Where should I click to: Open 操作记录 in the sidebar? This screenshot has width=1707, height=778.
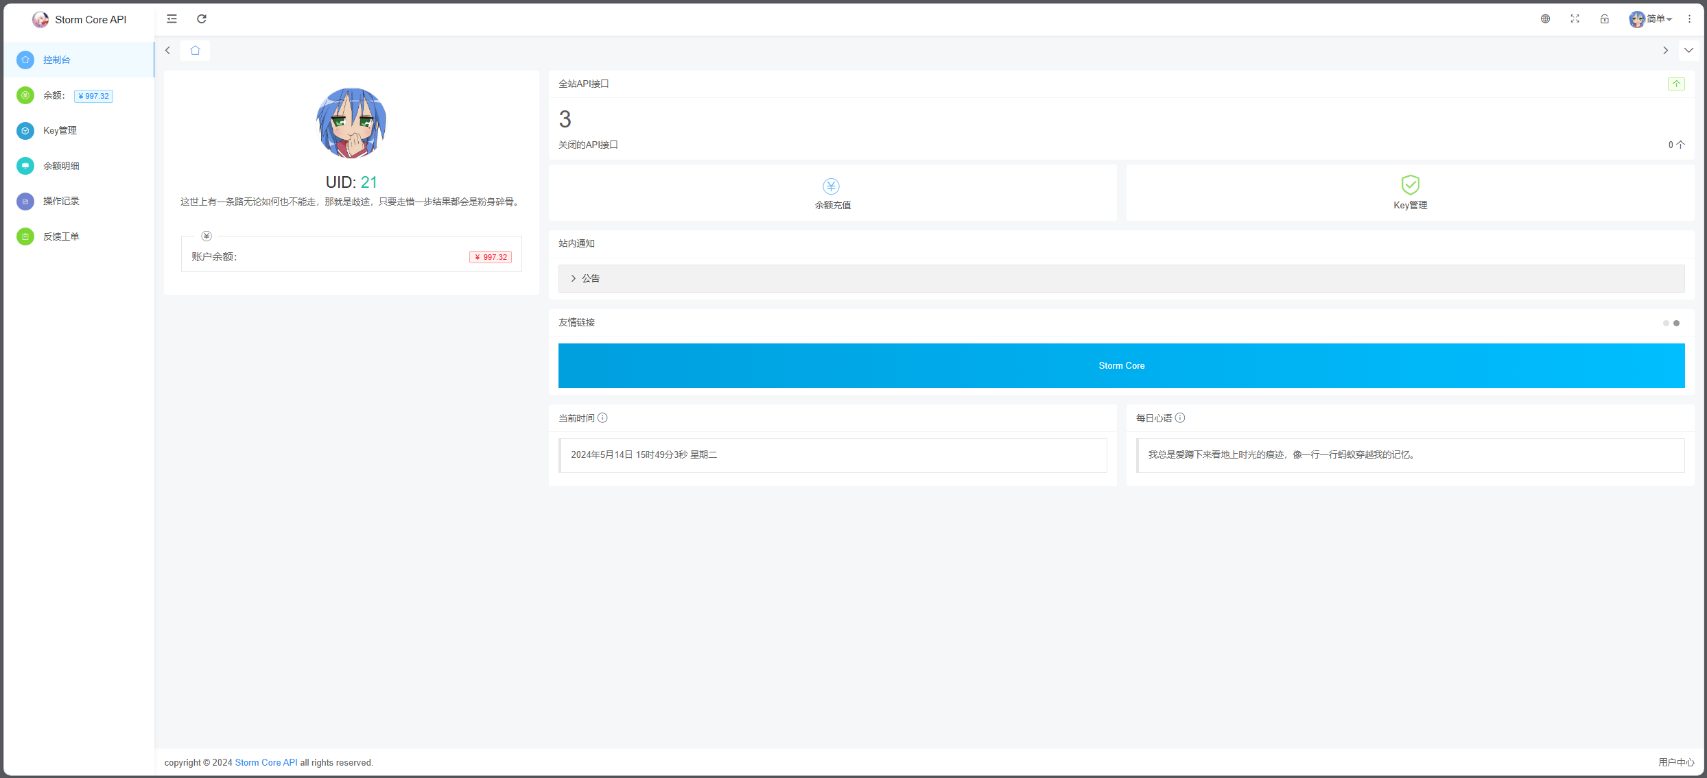[60, 201]
